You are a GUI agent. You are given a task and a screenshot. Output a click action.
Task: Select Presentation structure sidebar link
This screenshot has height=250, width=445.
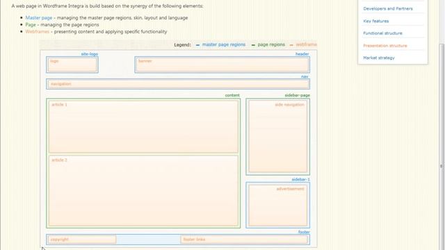[385, 46]
